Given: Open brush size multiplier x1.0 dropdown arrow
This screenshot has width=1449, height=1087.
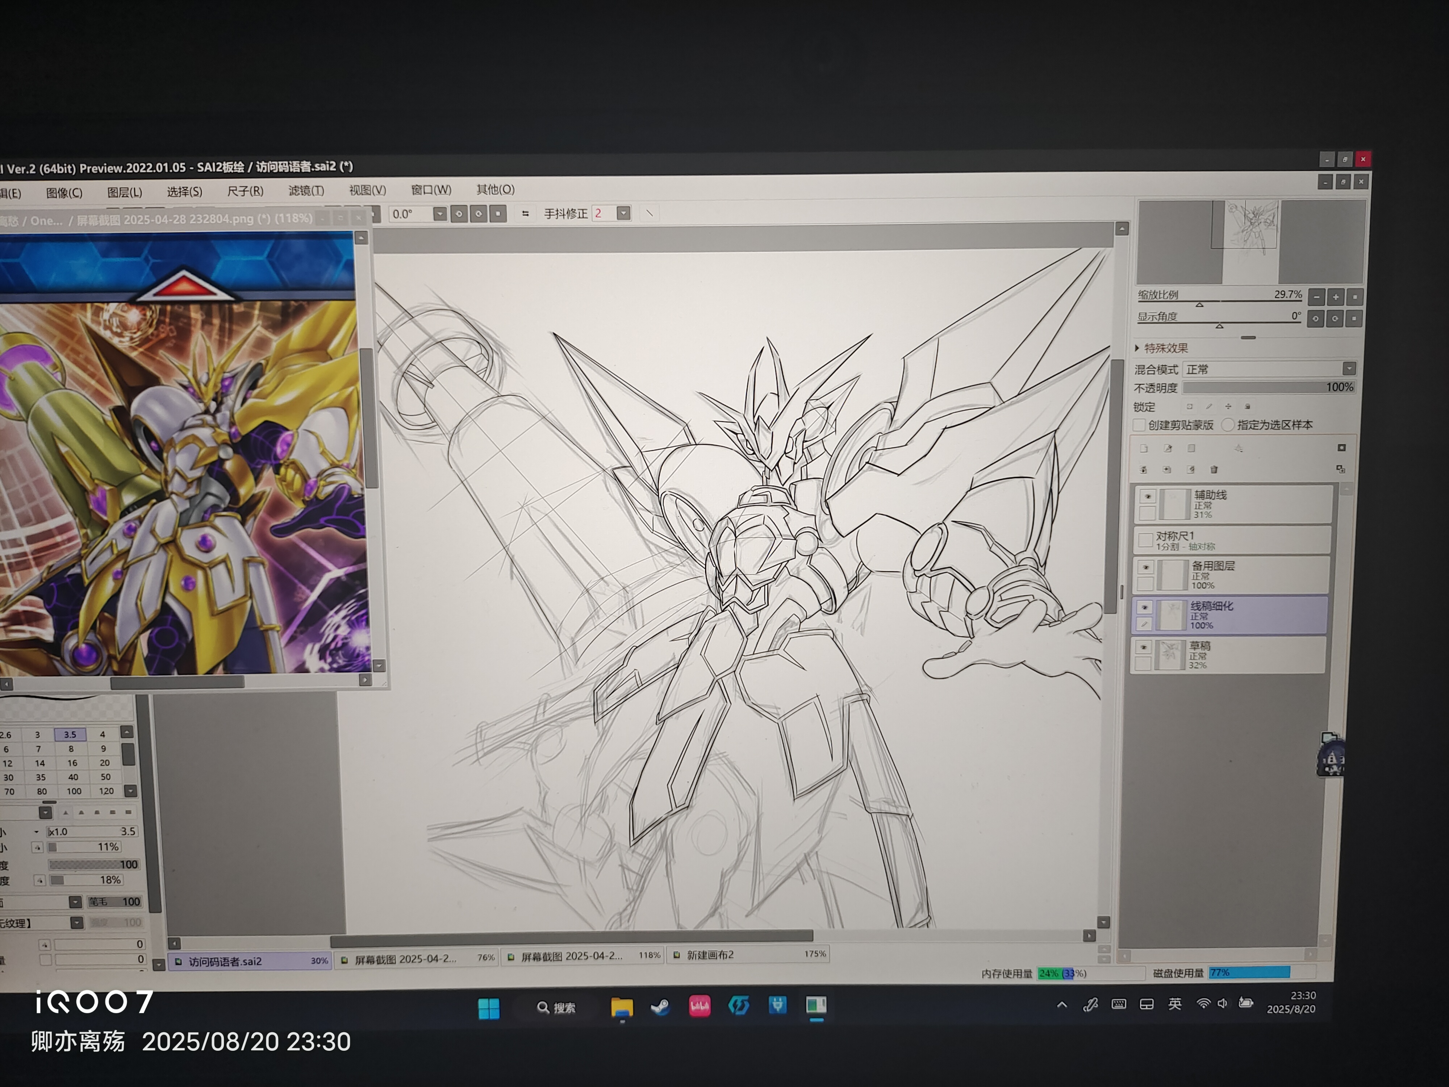Looking at the screenshot, I should [36, 832].
